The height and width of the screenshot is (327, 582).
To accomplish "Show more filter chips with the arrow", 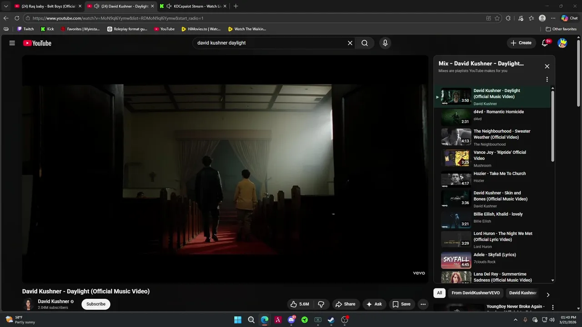I will [x=548, y=295].
